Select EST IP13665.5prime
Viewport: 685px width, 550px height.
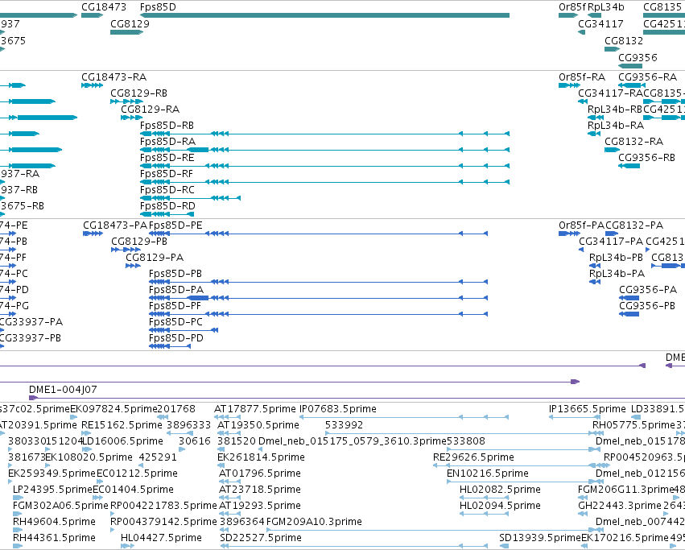pyautogui.click(x=587, y=409)
